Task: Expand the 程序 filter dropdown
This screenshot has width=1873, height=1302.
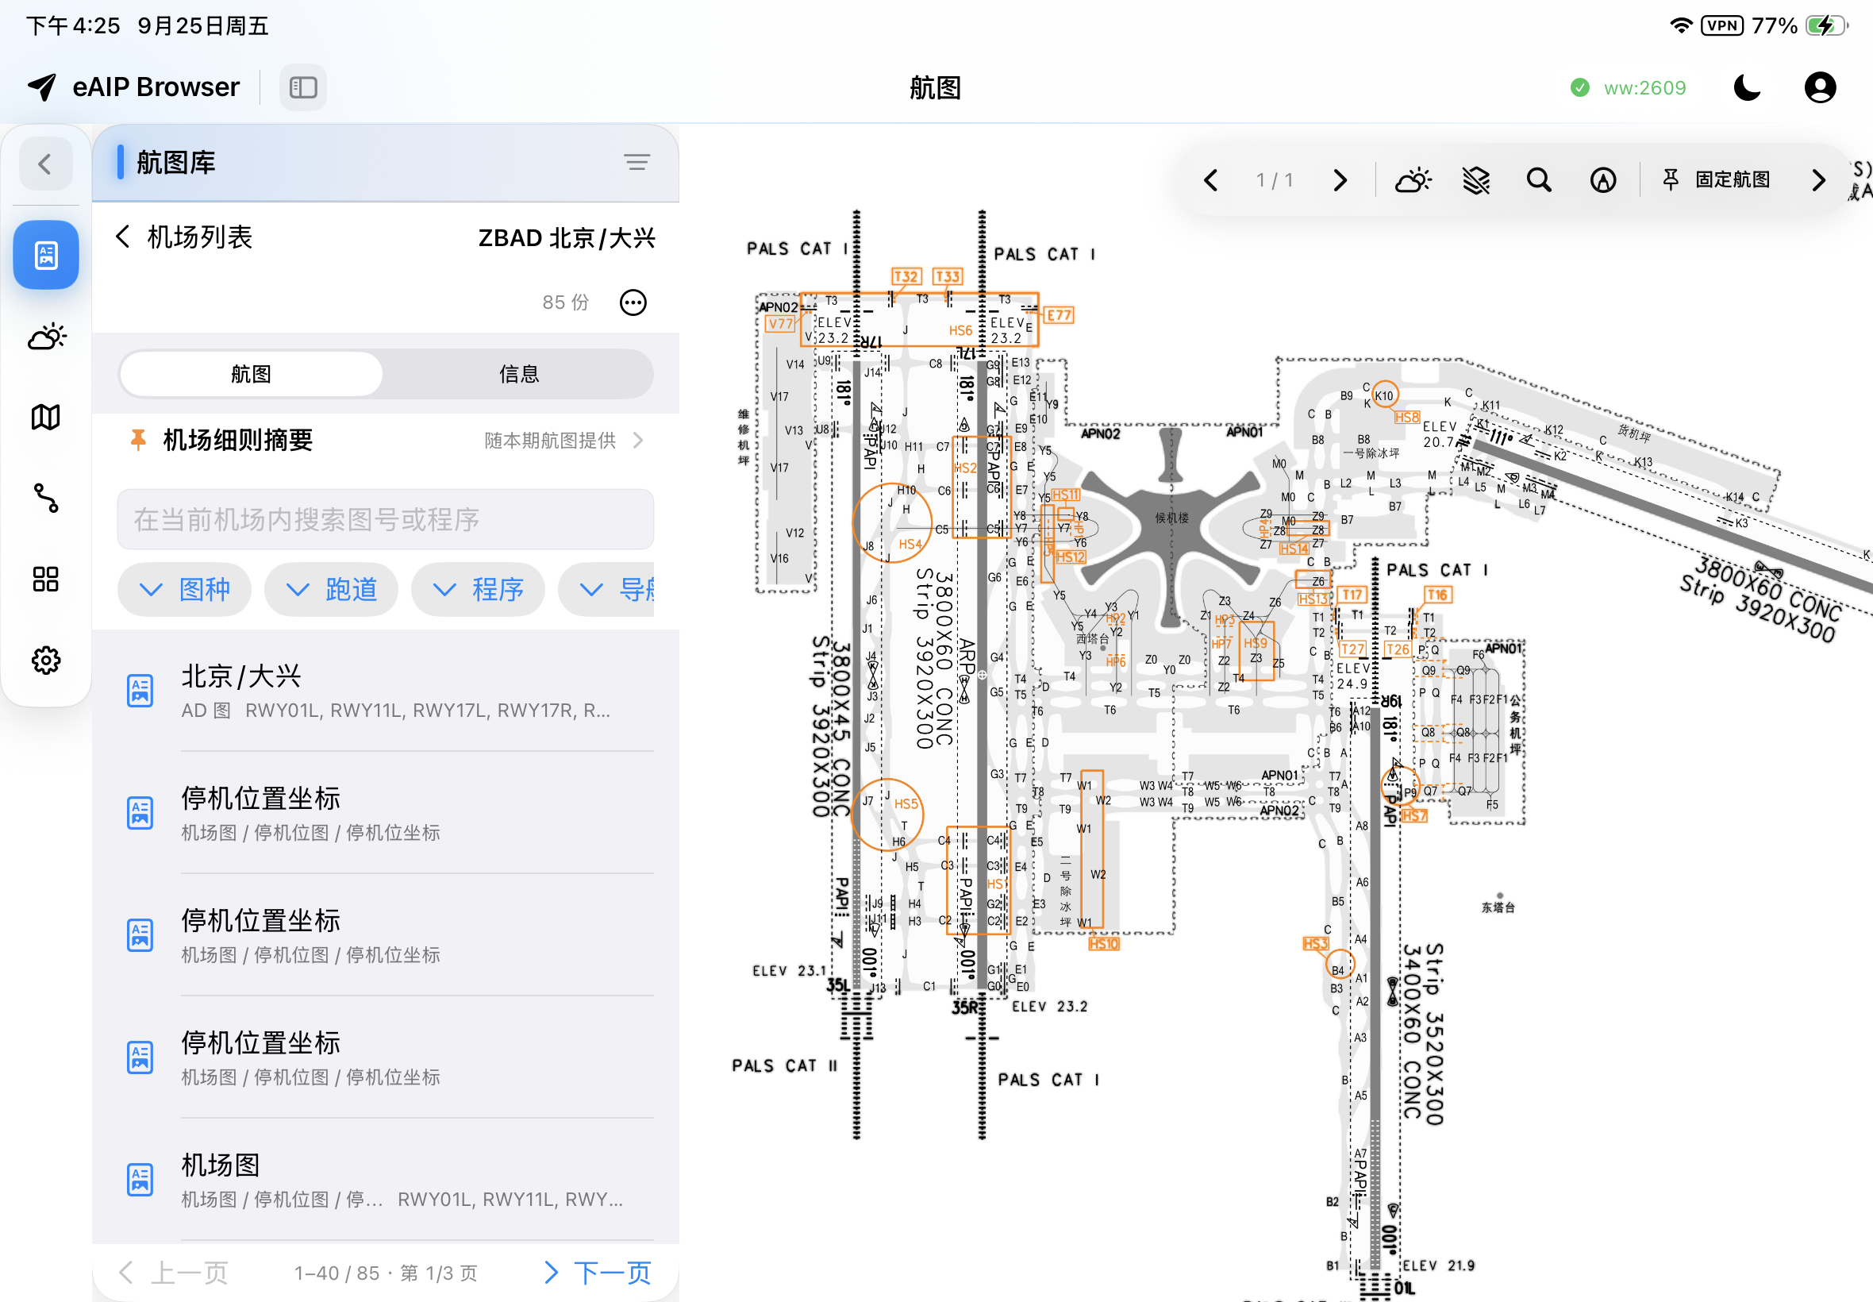Action: click(478, 589)
